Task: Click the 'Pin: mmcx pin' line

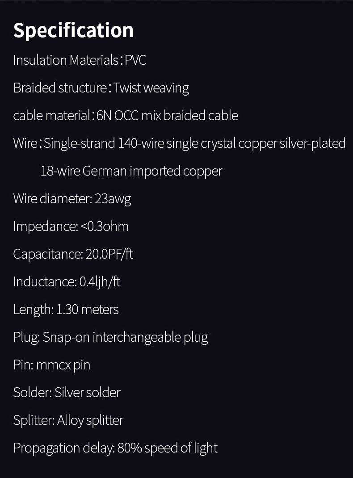Action: (x=52, y=365)
